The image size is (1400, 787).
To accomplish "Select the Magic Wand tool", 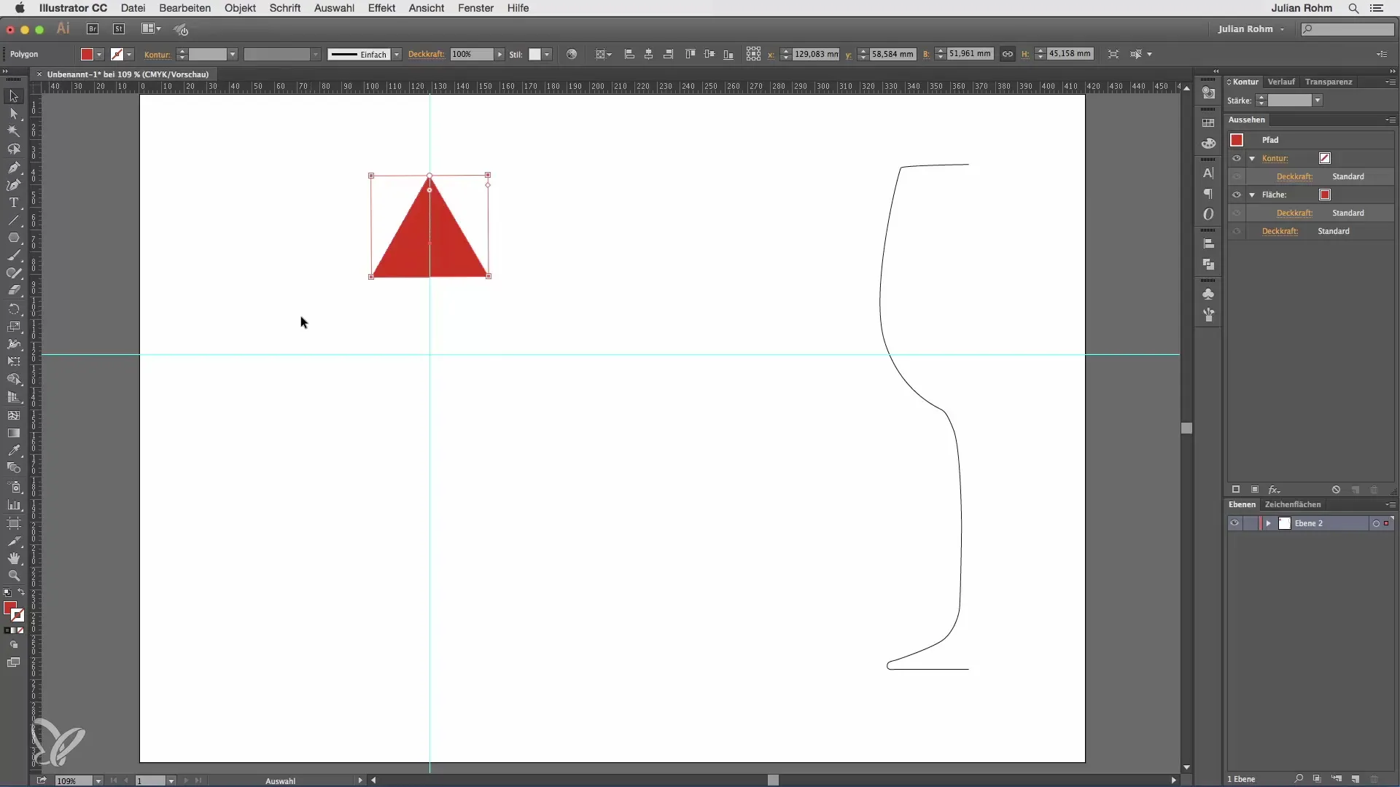I will point(14,131).
